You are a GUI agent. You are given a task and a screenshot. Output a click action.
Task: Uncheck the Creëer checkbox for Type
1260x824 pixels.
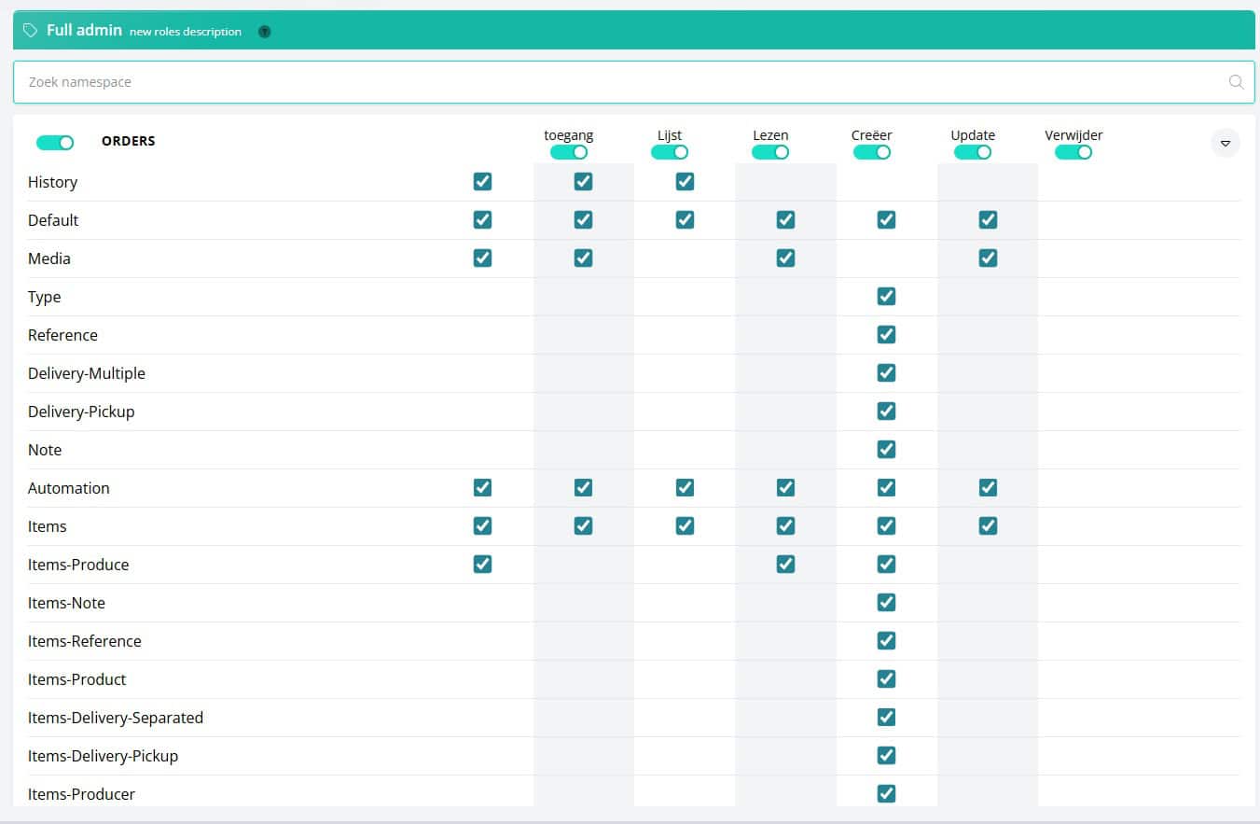click(x=886, y=296)
